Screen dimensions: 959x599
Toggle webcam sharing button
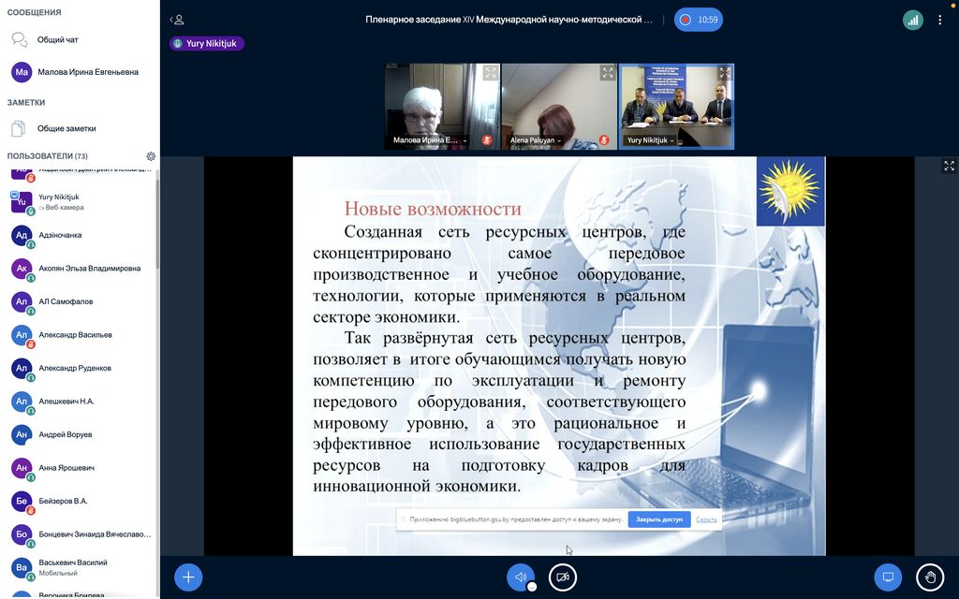point(563,577)
